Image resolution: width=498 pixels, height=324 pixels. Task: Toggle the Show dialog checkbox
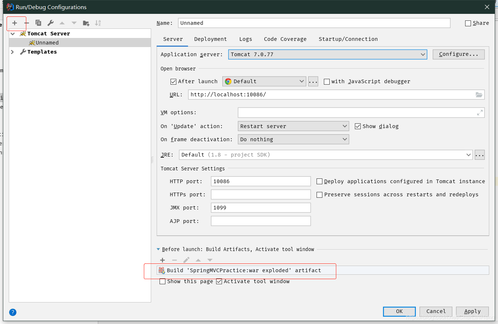pyautogui.click(x=358, y=126)
